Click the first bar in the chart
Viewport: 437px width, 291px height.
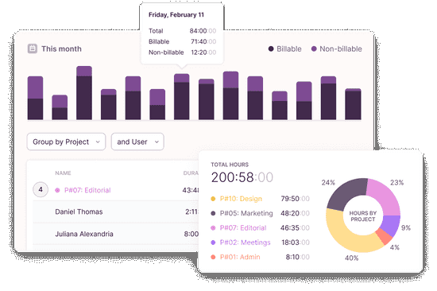tap(35, 98)
